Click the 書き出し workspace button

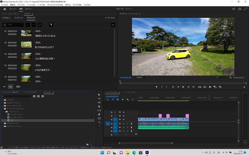pos(29,9)
